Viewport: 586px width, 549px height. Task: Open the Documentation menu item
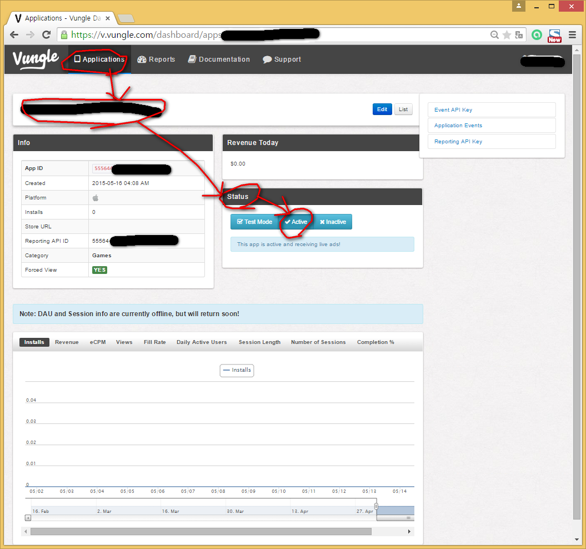click(219, 59)
